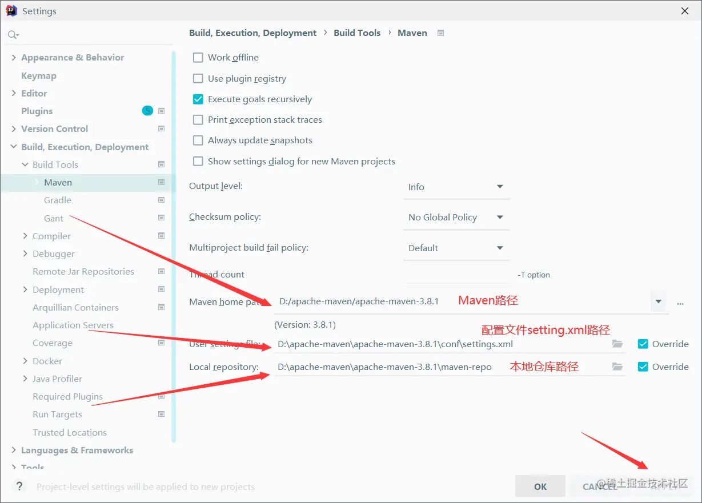Click the IntelliJ app icon in title bar
The image size is (702, 503).
[11, 11]
